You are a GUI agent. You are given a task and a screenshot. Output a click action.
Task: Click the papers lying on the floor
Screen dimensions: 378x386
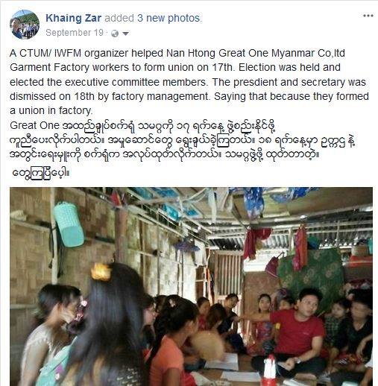221,363
